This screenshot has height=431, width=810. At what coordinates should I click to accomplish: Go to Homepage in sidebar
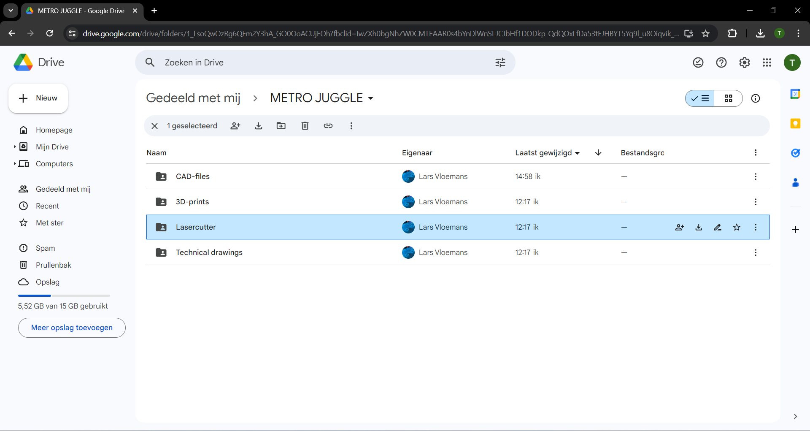click(x=54, y=130)
